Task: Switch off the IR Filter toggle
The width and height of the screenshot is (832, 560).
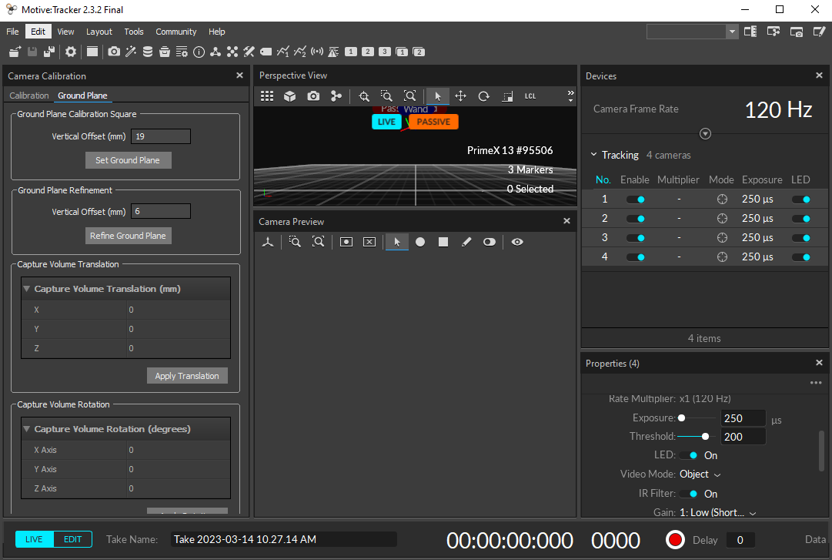Action: [x=689, y=494]
